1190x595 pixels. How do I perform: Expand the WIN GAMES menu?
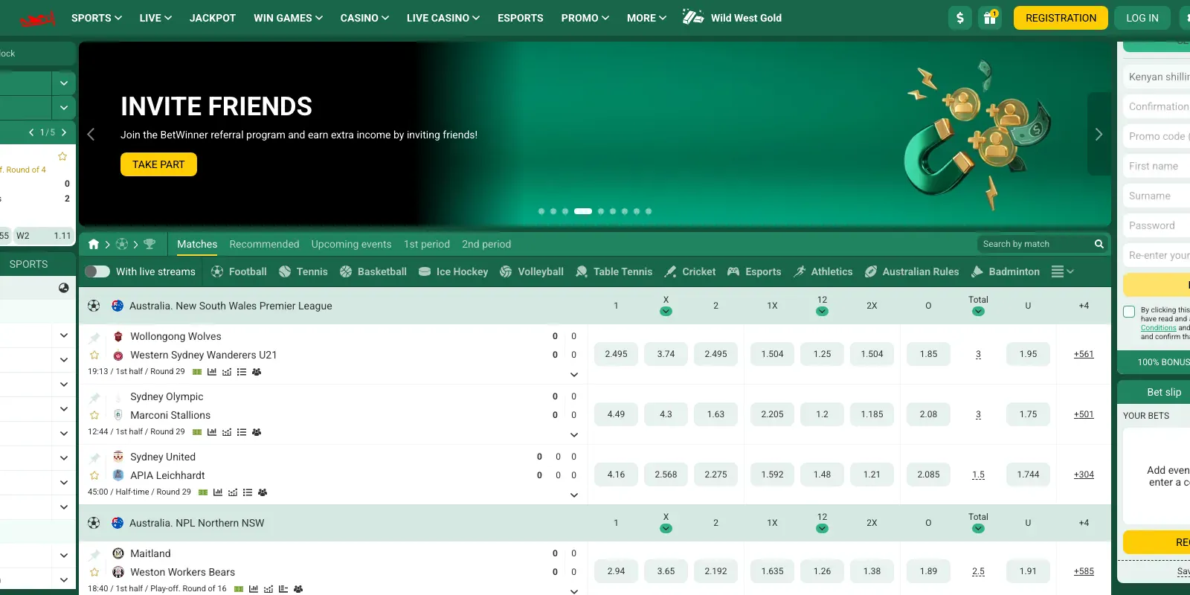(288, 18)
